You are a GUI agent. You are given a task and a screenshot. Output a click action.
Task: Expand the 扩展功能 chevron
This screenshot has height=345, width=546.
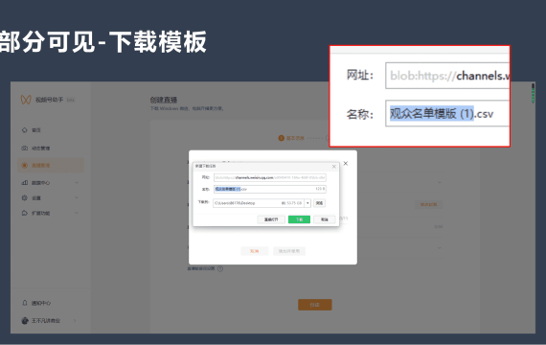[x=77, y=213]
